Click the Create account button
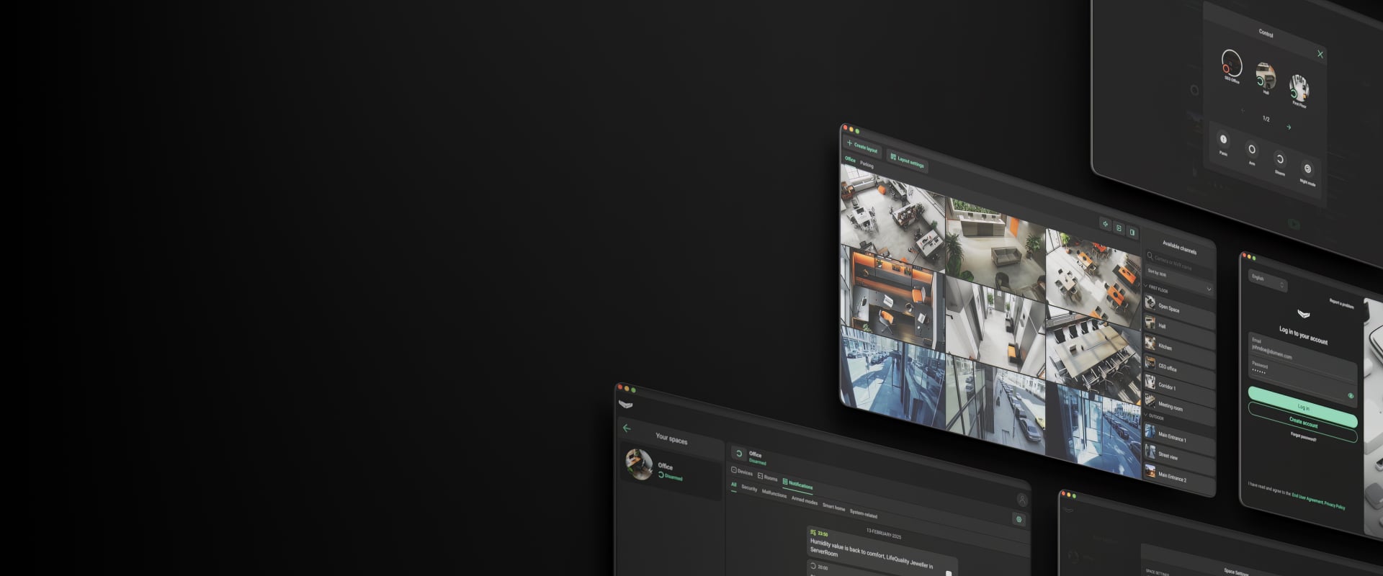1383x576 pixels. tap(1303, 423)
